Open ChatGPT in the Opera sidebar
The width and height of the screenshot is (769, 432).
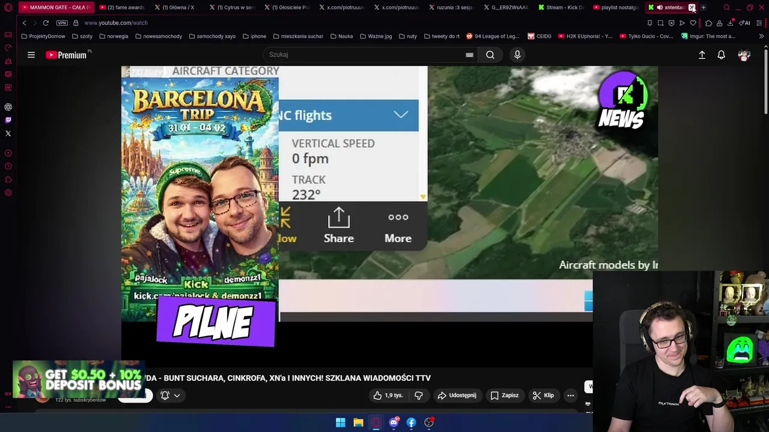click(8, 107)
